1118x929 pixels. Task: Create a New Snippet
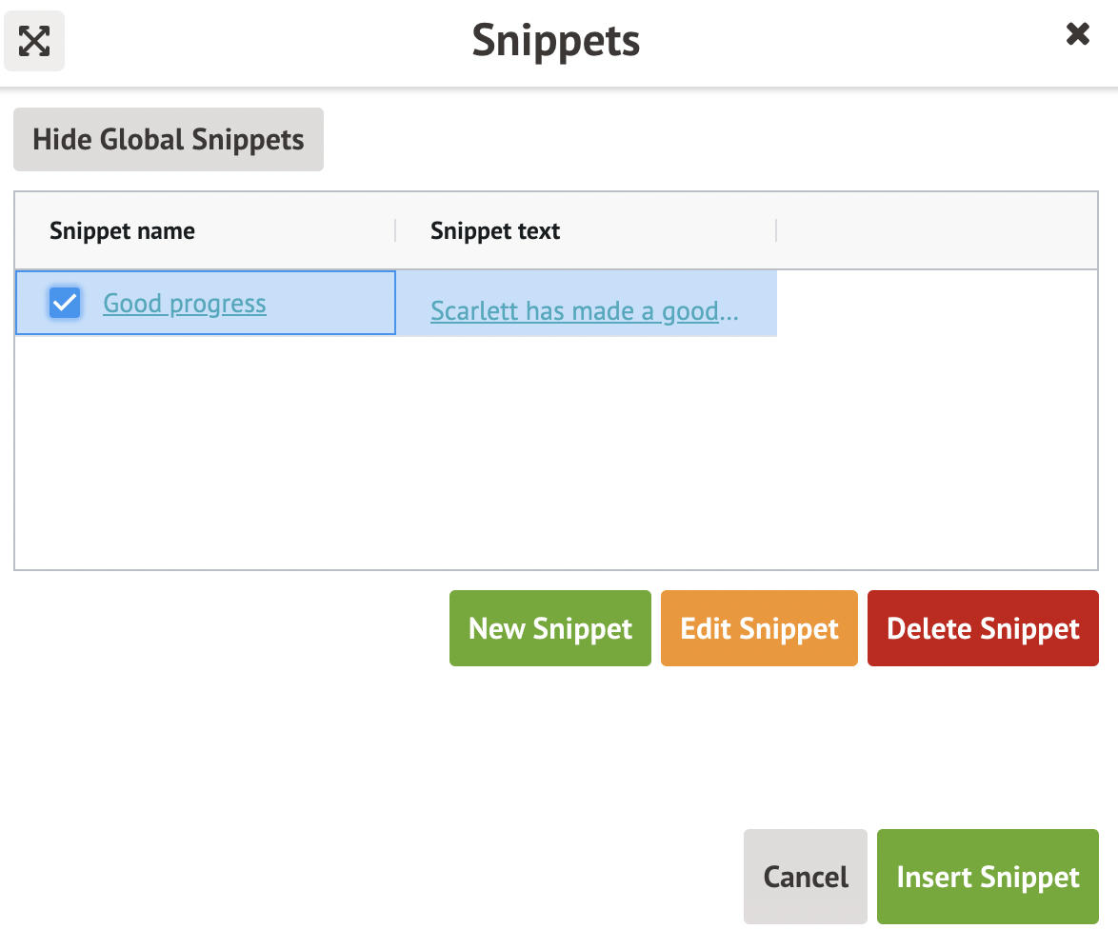point(550,628)
